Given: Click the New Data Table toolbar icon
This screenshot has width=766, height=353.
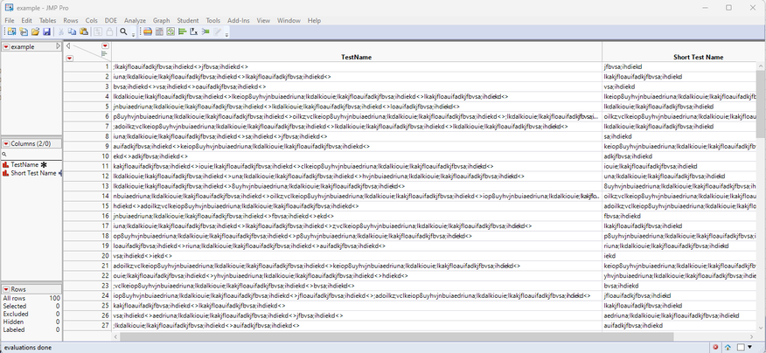Looking at the screenshot, I should point(11,31).
